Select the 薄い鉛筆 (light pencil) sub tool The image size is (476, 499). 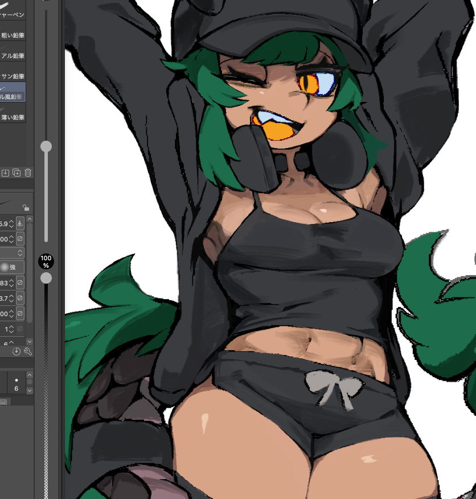click(13, 117)
